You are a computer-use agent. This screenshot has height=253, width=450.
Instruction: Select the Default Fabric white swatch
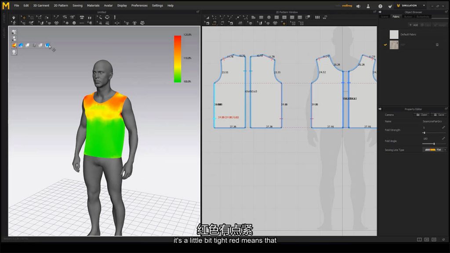394,34
